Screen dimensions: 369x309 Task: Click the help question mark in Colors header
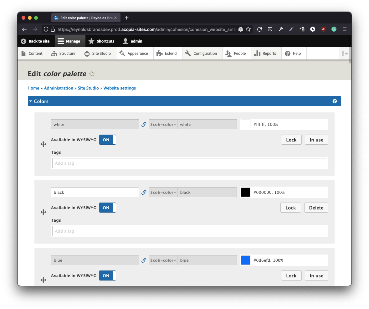[335, 101]
